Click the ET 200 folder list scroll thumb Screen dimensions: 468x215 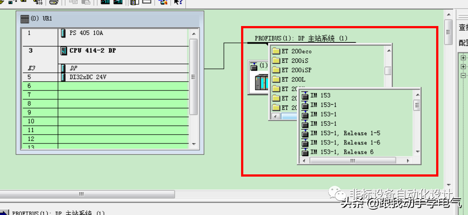pos(388,71)
